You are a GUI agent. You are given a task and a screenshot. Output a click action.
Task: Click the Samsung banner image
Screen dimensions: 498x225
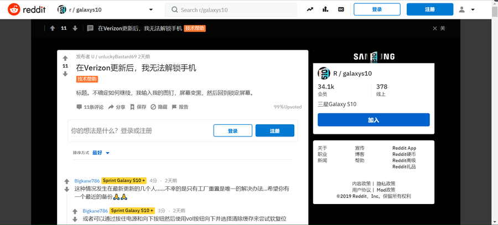click(374, 56)
